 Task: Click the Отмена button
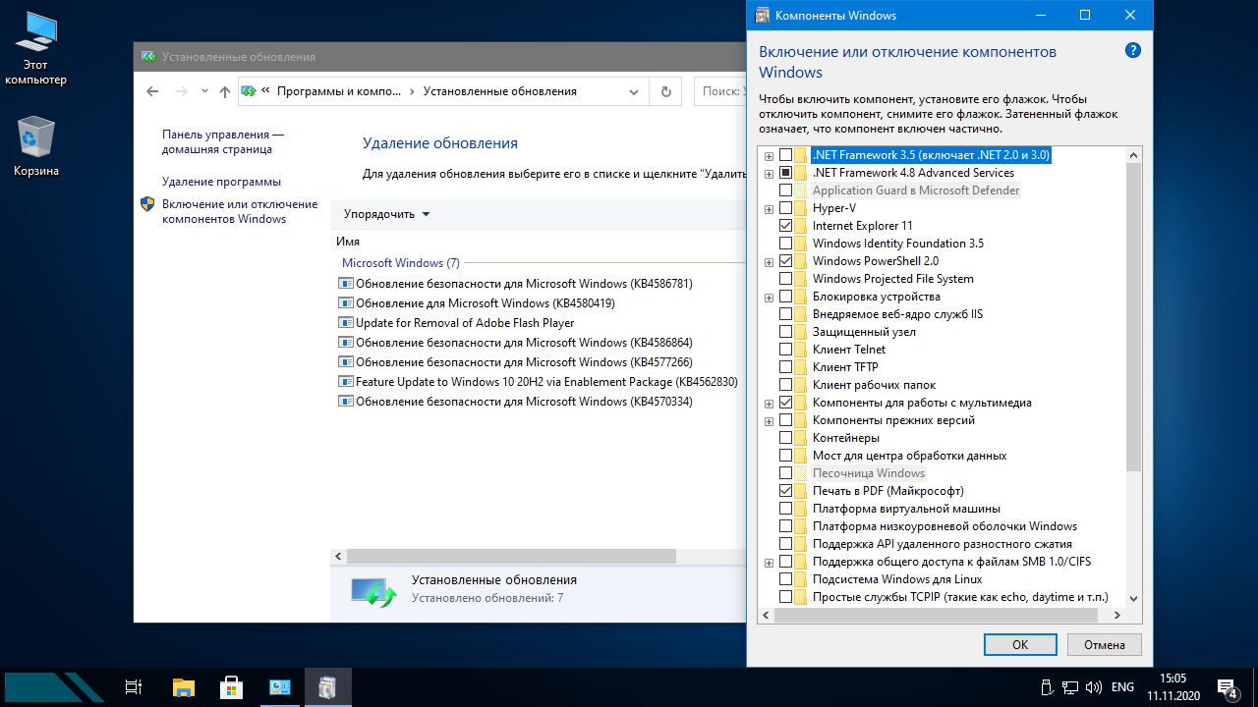tap(1105, 645)
